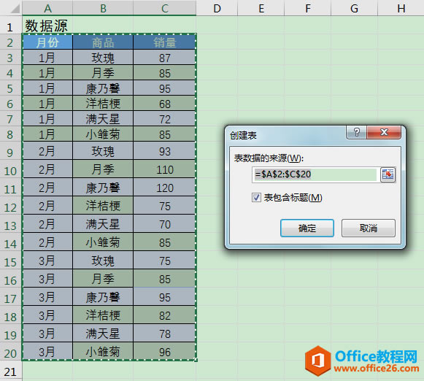424x381 pixels.
Task: Select column D header
Action: 217,8
